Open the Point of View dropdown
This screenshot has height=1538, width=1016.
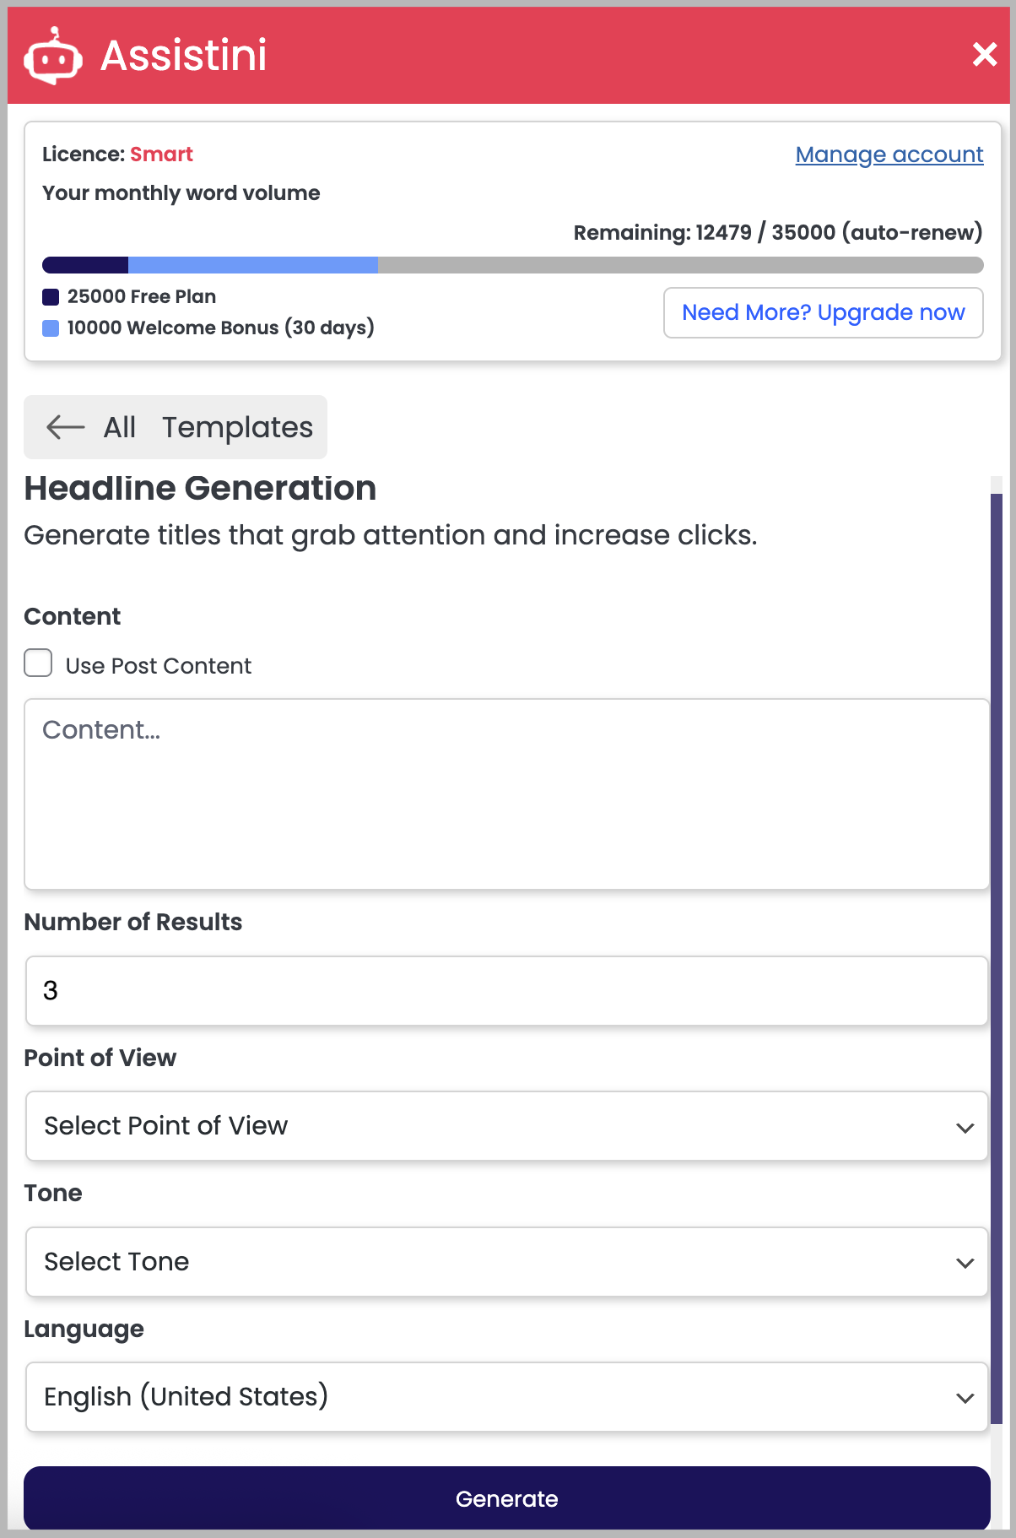pos(506,1126)
